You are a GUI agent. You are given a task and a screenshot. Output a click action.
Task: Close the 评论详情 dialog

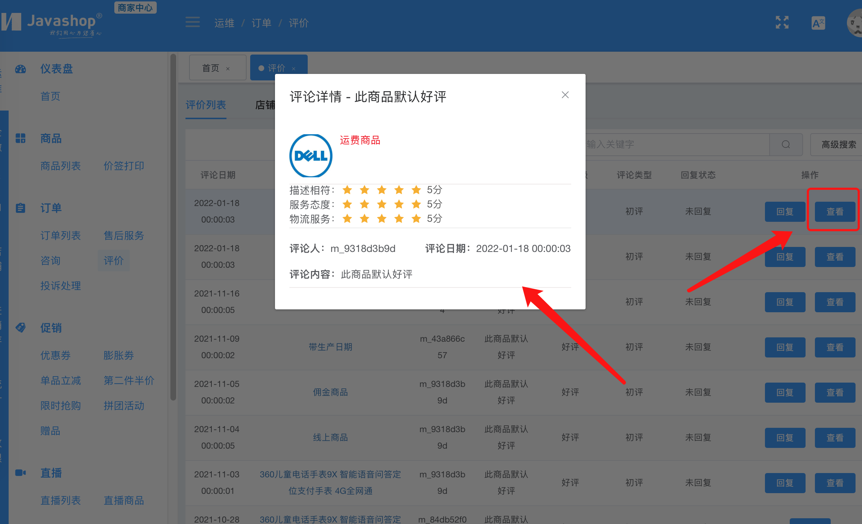(x=565, y=95)
